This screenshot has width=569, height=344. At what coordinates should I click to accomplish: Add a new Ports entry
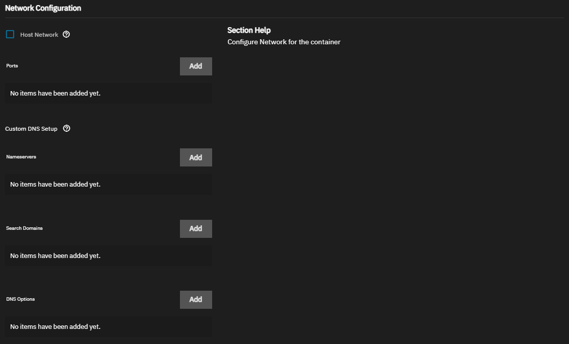pos(196,66)
